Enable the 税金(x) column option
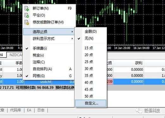165x118 pixels. pos(49,55)
